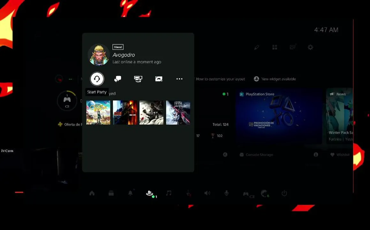This screenshot has width=370, height=230.
Task: Click the Console Storage label
Action: (259, 155)
